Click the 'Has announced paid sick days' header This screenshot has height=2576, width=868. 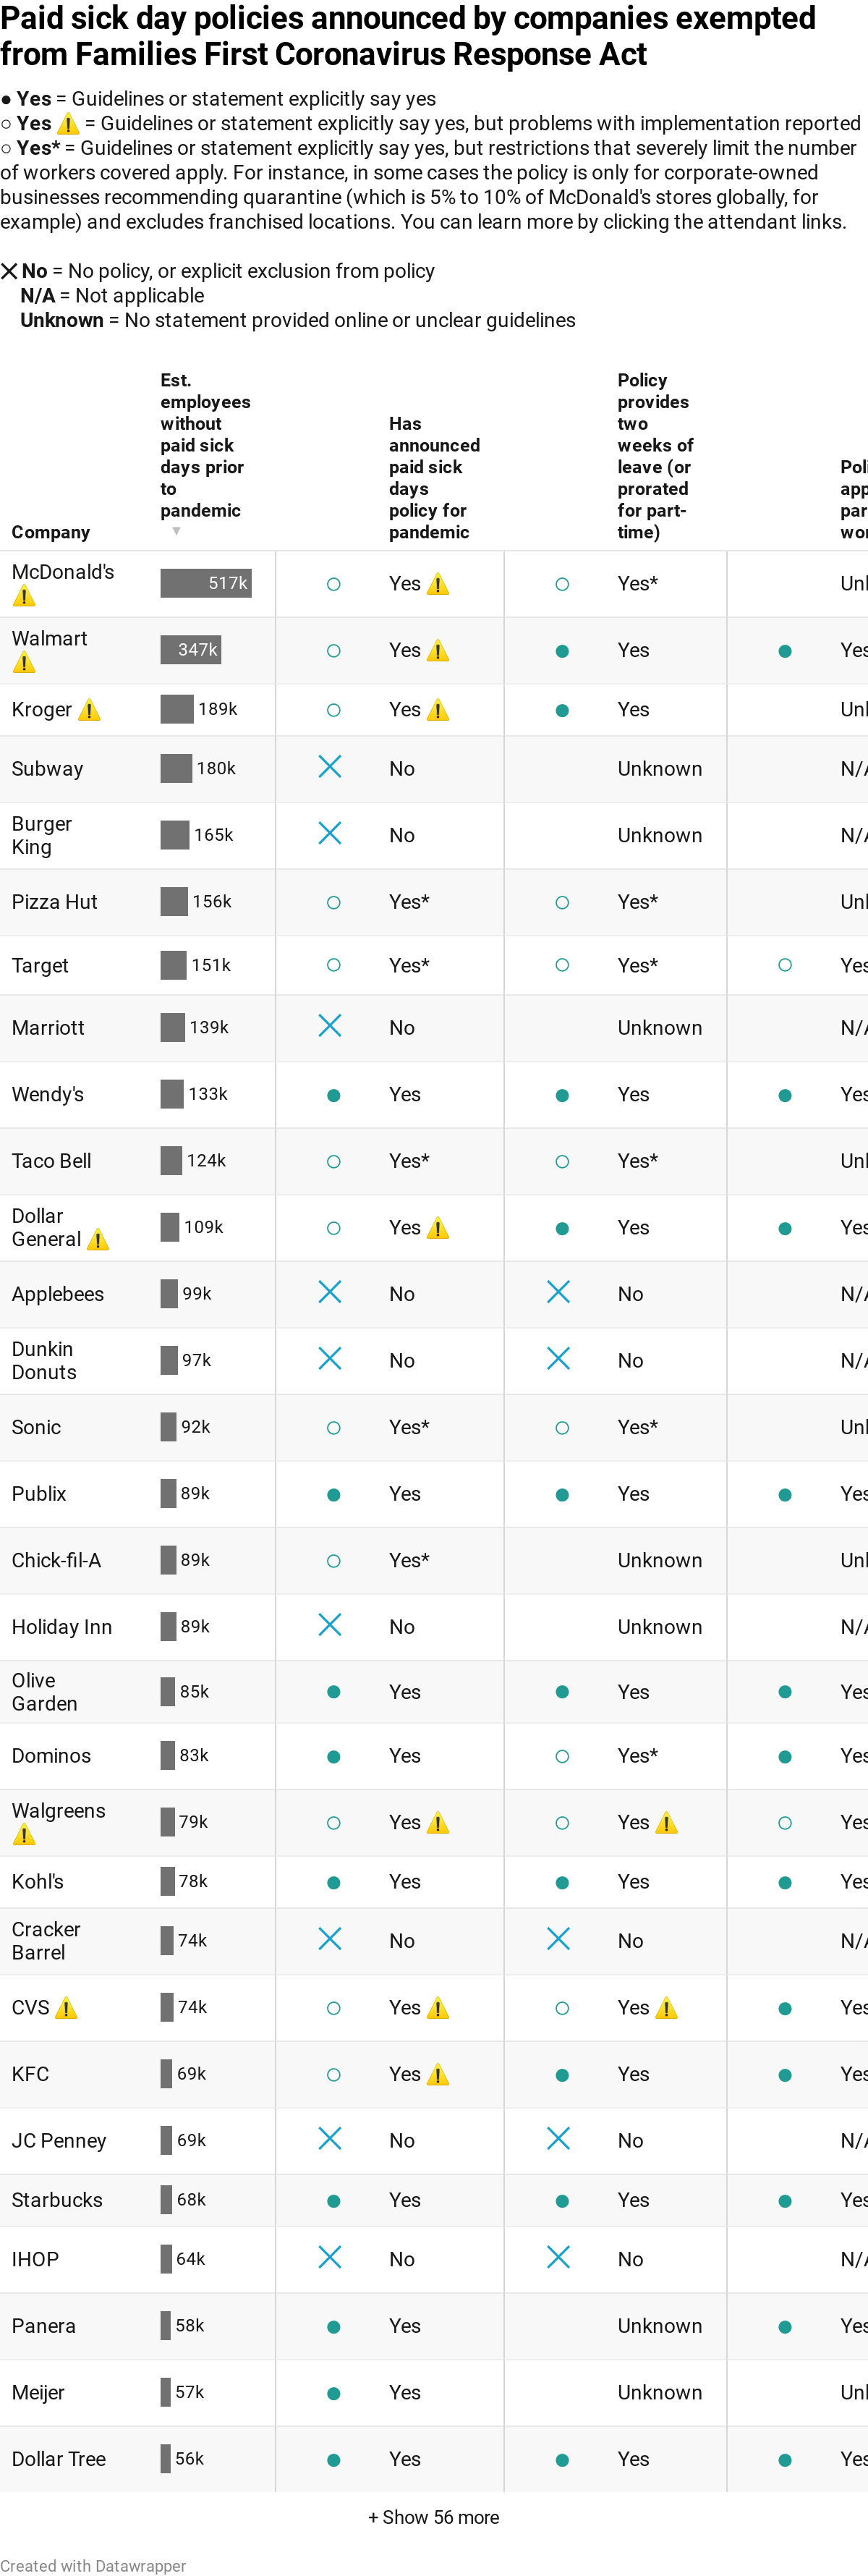click(x=434, y=478)
